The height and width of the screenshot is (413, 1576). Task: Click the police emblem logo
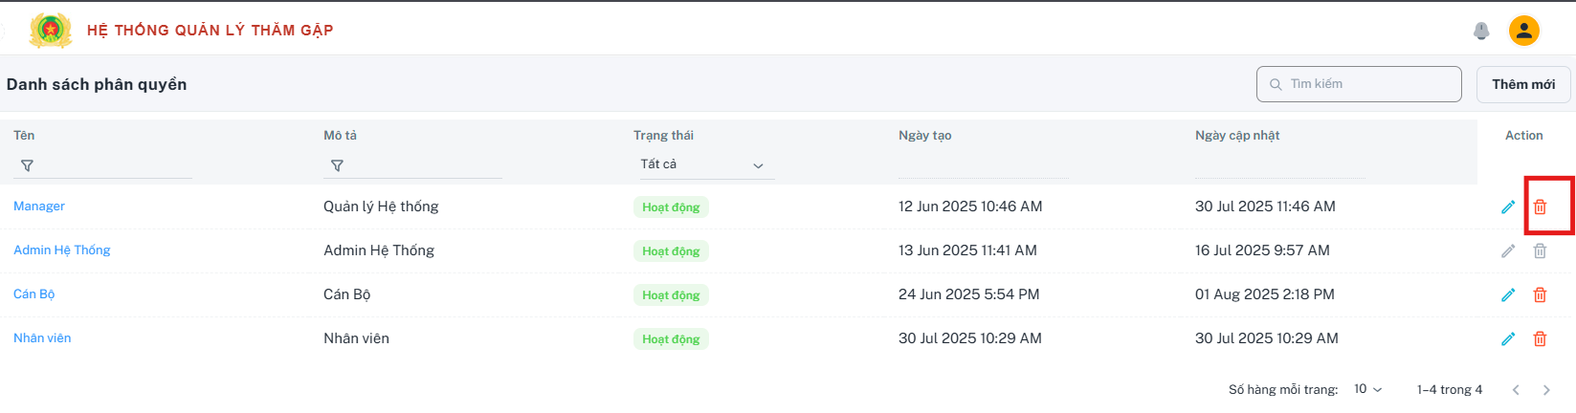(x=51, y=31)
